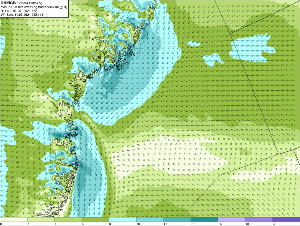Click the 'VT: Sun. 11.07.2021 05Z' valid time
Screen dimensions: 300x226
coord(19,15)
